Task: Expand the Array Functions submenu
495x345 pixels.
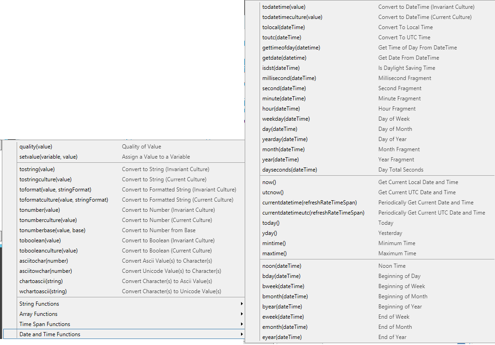Action: (x=38, y=314)
